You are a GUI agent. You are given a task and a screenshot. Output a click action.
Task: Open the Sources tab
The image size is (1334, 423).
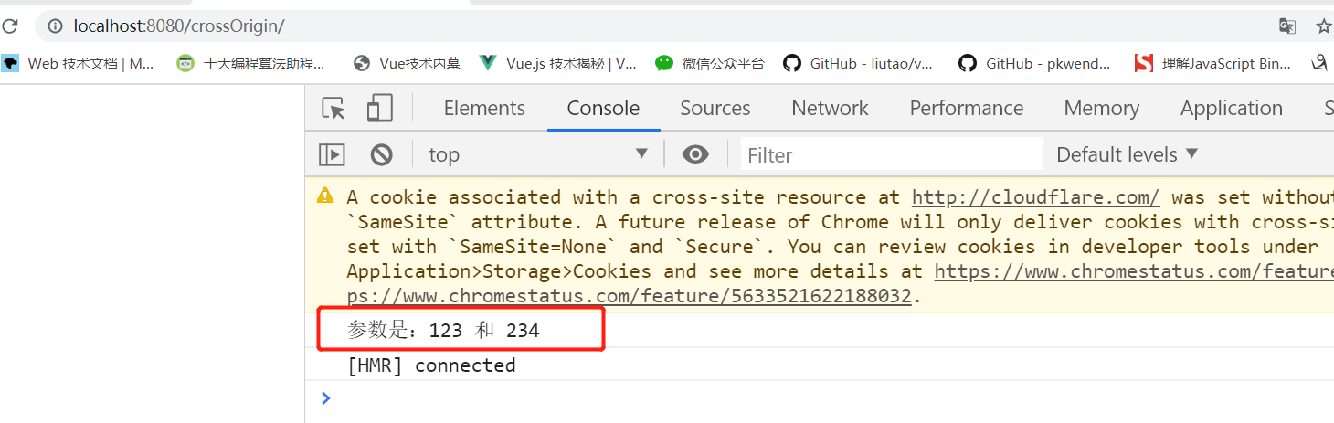point(715,108)
